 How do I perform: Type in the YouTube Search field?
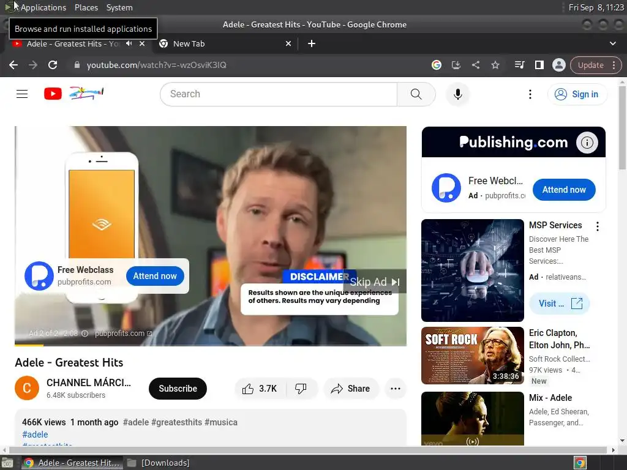click(x=279, y=94)
